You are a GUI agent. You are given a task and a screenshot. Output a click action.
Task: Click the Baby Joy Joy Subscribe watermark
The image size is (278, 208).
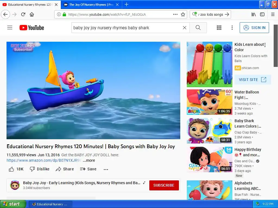[x=23, y=48]
